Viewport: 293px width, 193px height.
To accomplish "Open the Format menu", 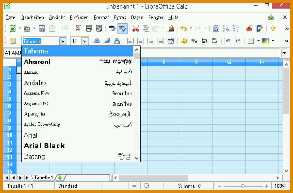I will point(101,17).
